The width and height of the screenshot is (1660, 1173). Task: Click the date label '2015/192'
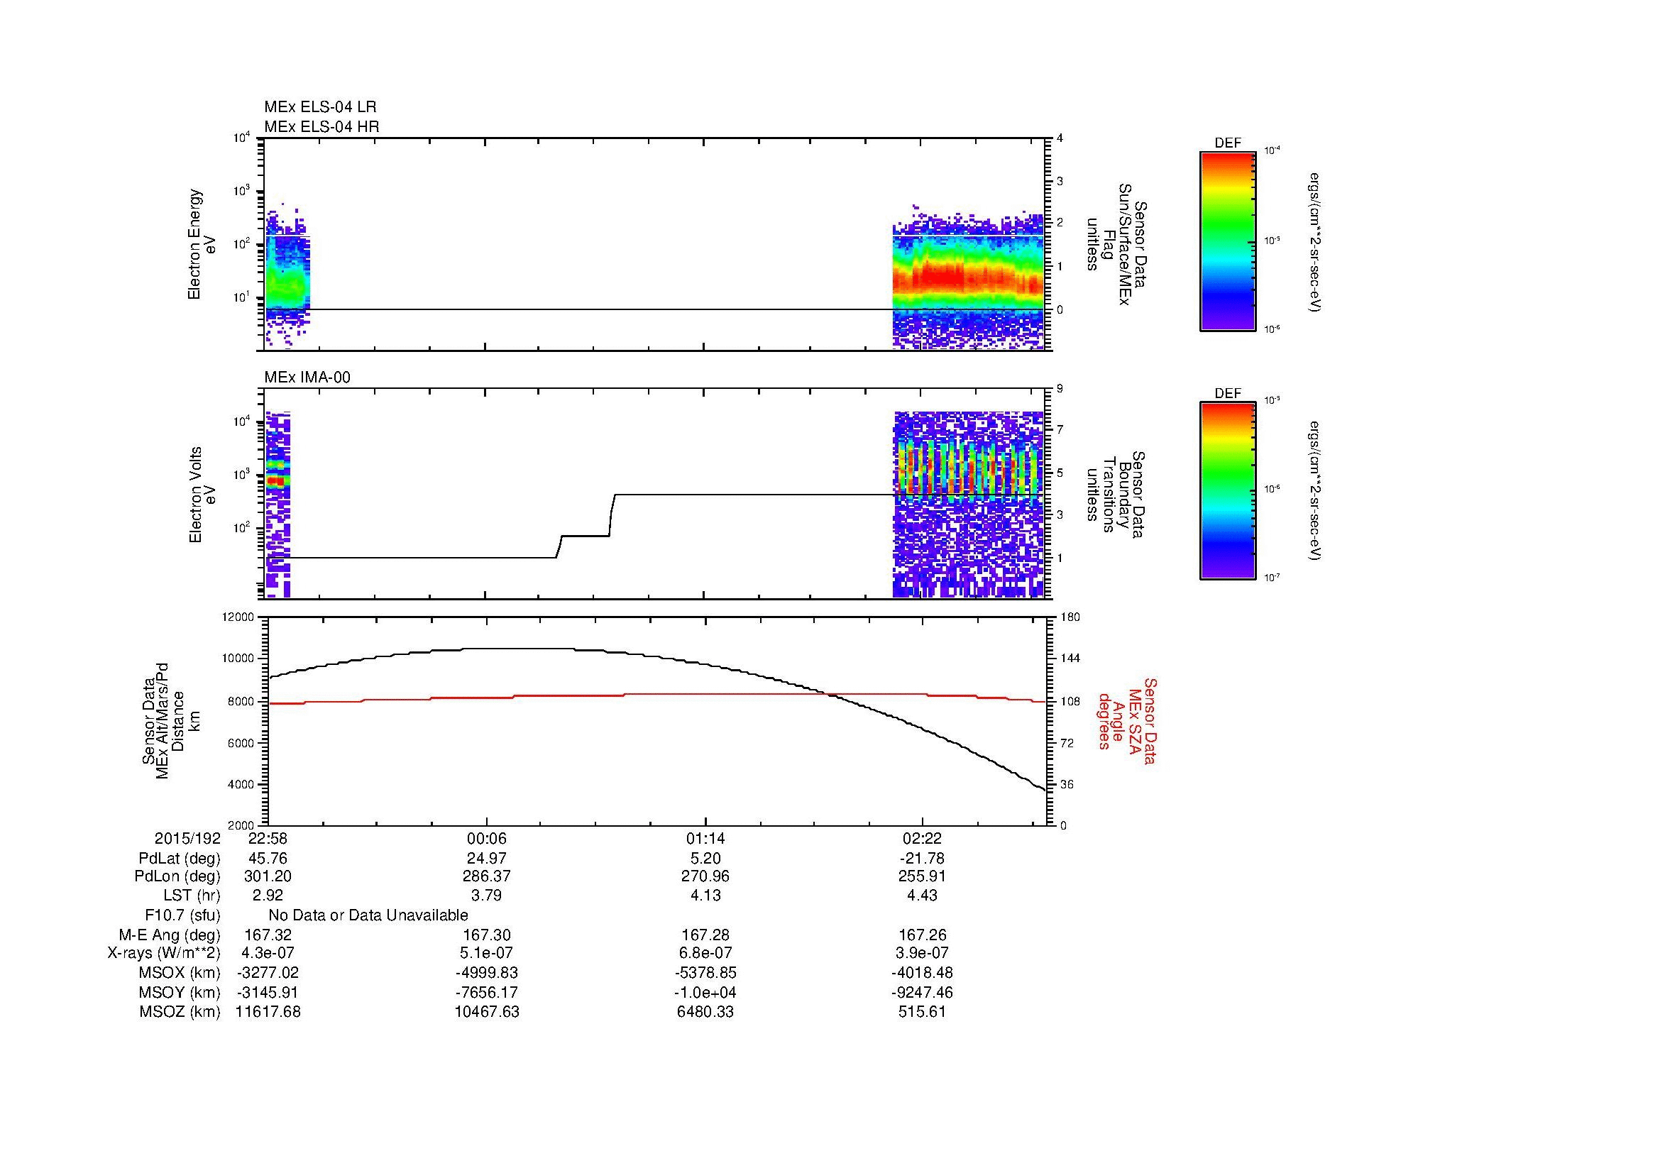pos(187,838)
